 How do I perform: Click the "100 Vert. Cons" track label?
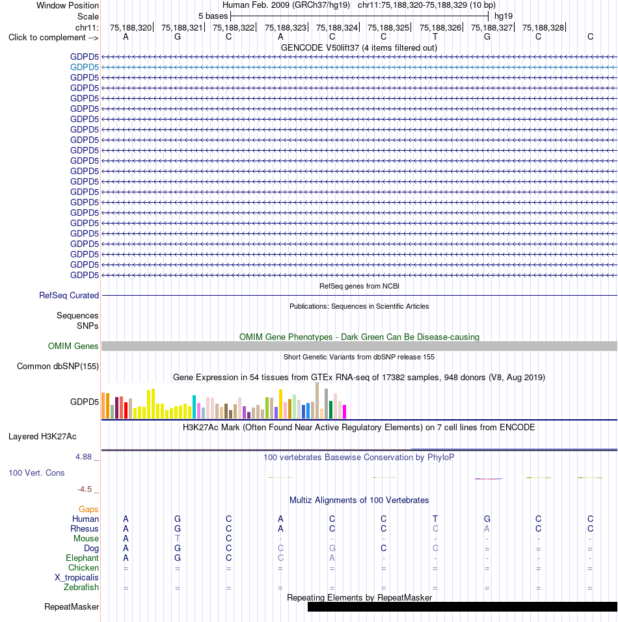point(36,473)
